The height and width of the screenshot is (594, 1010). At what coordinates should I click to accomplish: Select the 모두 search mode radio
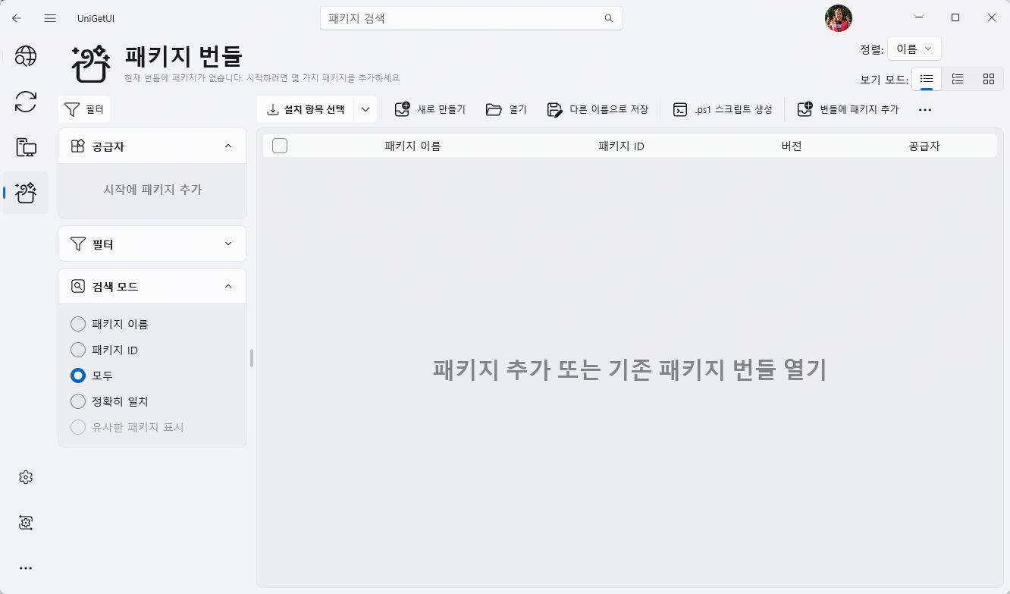pos(78,376)
